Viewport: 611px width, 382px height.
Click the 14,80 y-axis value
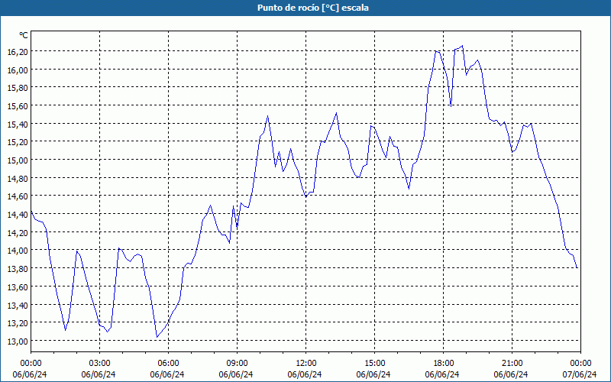(18, 178)
